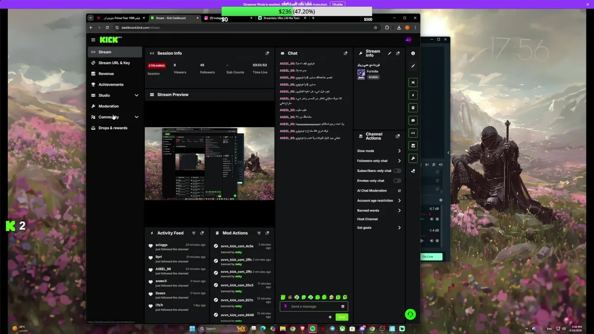Pop out the Stream info panel
This screenshot has width=594, height=334.
click(398, 53)
